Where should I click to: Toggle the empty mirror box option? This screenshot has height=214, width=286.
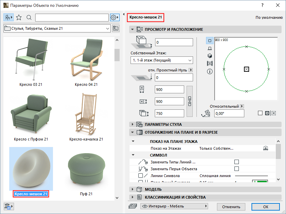click(260, 113)
